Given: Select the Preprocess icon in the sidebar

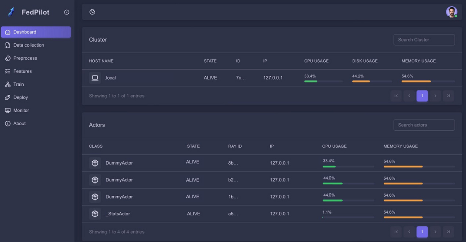Looking at the screenshot, I should pyautogui.click(x=7, y=58).
